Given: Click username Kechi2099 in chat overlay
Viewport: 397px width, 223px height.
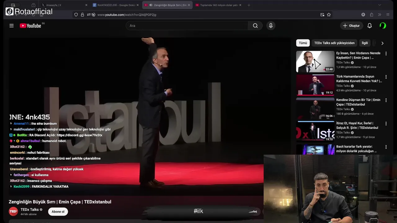Looking at the screenshot, I should pyautogui.click(x=21, y=186).
